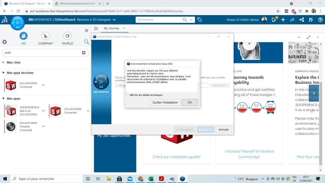Open the Windows Start menu
325x183 pixels.
pyautogui.click(x=5, y=179)
